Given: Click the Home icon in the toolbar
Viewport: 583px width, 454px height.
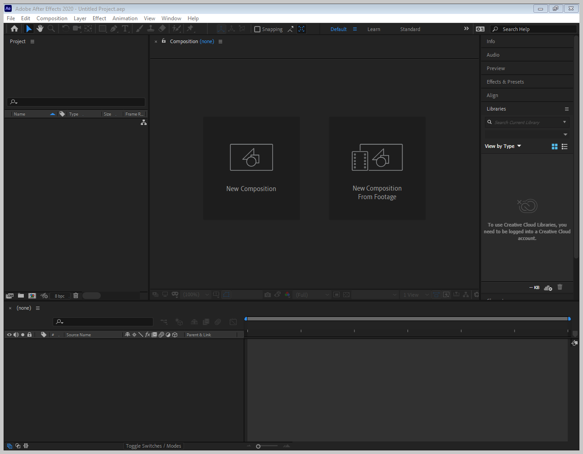Looking at the screenshot, I should (14, 29).
